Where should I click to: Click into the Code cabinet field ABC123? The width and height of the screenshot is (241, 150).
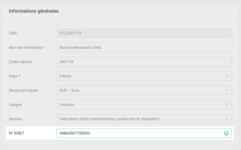pos(144,62)
